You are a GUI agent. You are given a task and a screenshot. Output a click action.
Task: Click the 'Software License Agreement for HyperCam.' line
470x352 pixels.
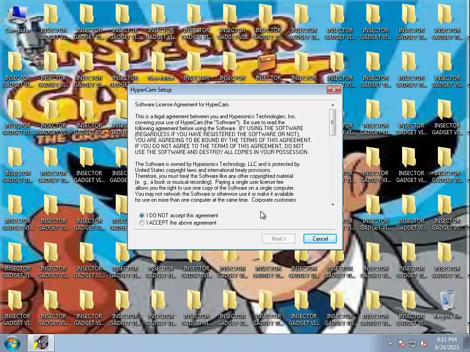(182, 104)
